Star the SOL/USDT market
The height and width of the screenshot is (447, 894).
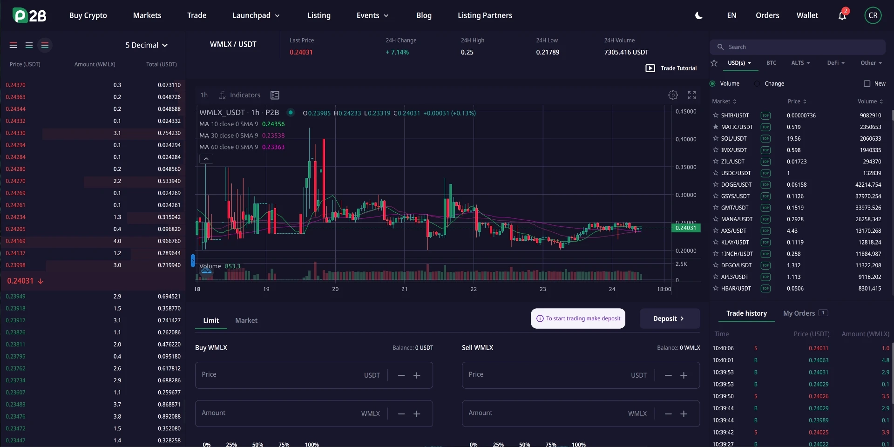[x=716, y=138]
